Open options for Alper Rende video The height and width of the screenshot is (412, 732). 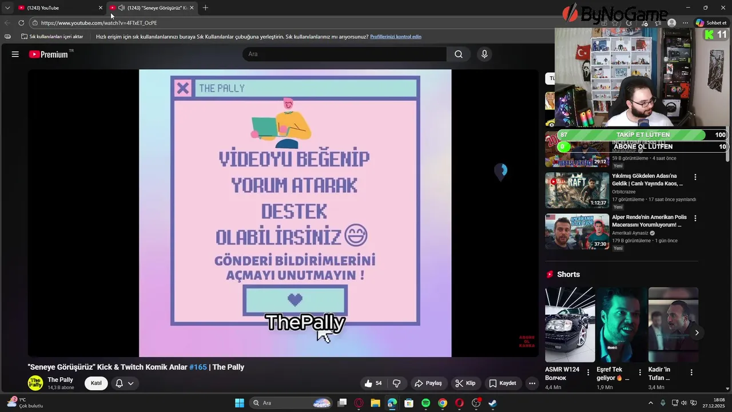click(x=695, y=219)
